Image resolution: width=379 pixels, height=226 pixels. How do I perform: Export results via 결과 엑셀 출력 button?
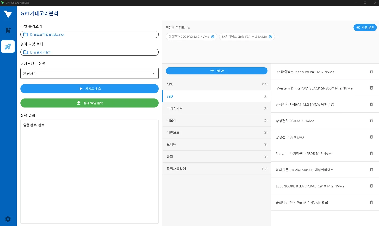(89, 103)
